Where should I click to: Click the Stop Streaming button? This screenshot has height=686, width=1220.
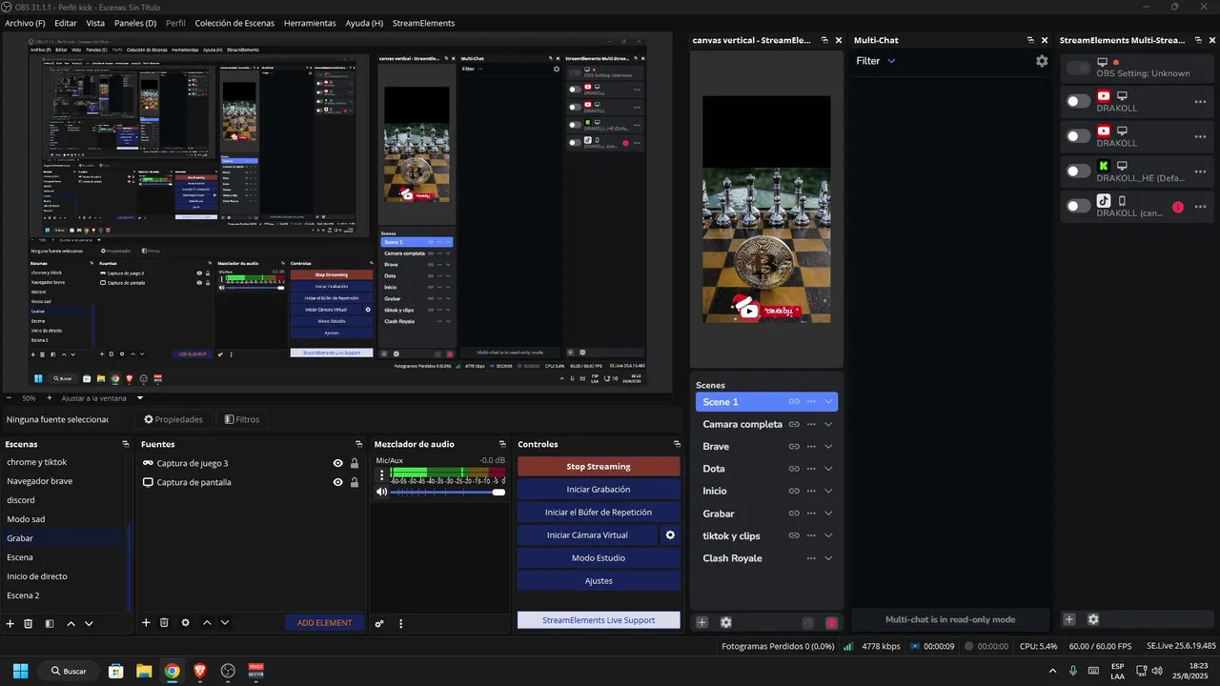point(599,467)
